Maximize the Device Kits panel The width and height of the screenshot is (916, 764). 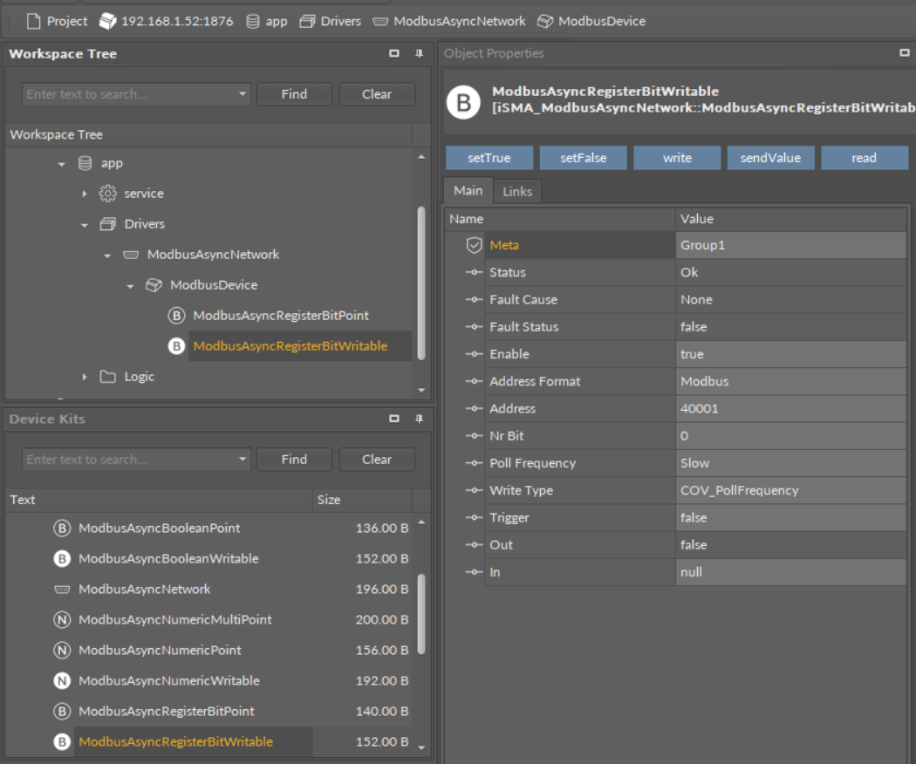coord(394,420)
